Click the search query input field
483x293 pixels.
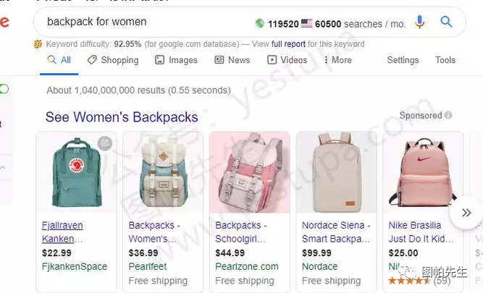(145, 22)
